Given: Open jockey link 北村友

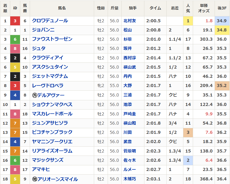Looking at the screenshot, I should coord(130,21).
